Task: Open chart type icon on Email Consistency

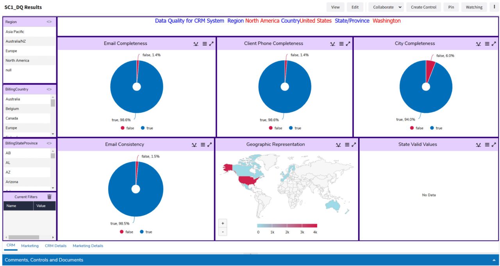Action: (x=194, y=145)
